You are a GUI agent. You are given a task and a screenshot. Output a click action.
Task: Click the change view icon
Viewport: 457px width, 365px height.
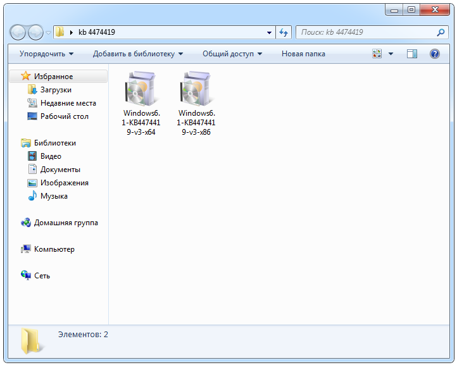tap(377, 54)
